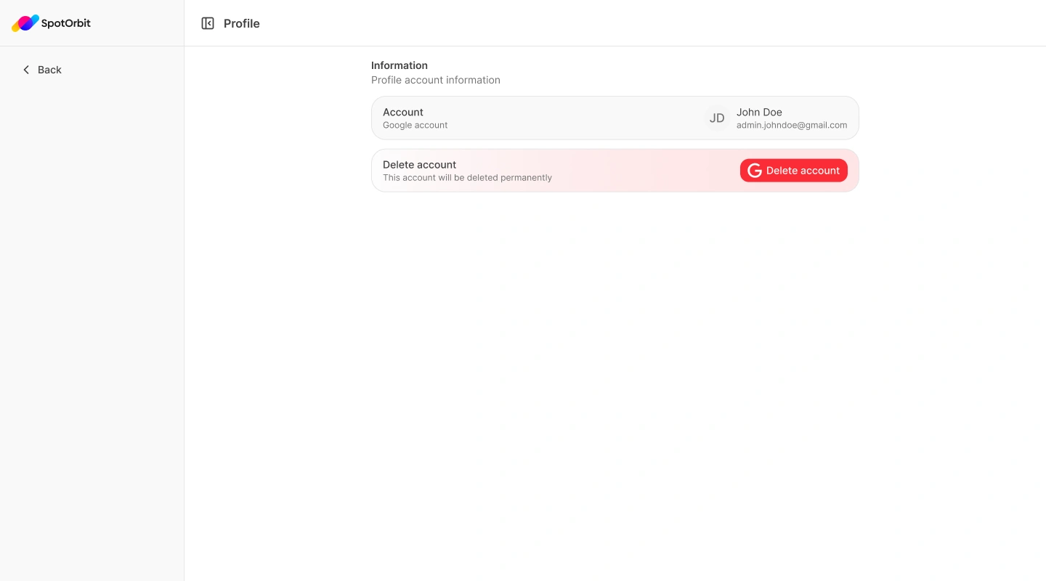Viewport: 1046px width, 581px height.
Task: Click the JD avatar circle
Action: (x=717, y=118)
